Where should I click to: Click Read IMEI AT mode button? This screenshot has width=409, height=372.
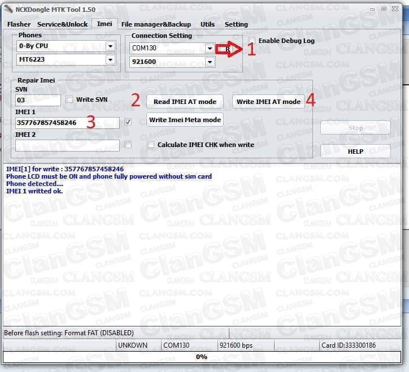point(185,102)
